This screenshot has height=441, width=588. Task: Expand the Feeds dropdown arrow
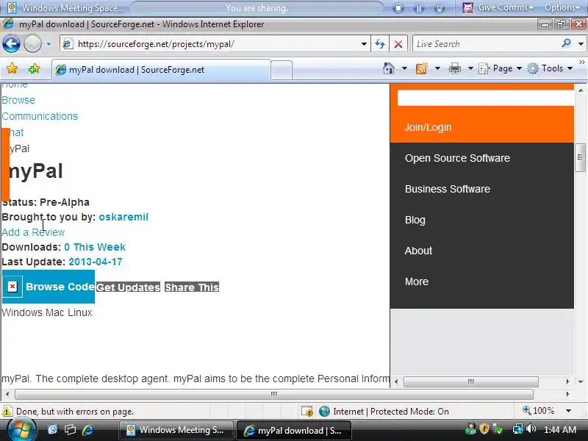point(437,68)
